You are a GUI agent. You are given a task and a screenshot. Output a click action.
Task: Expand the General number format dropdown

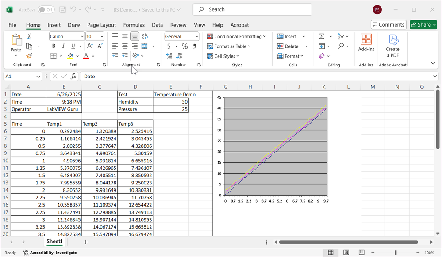tap(182, 37)
